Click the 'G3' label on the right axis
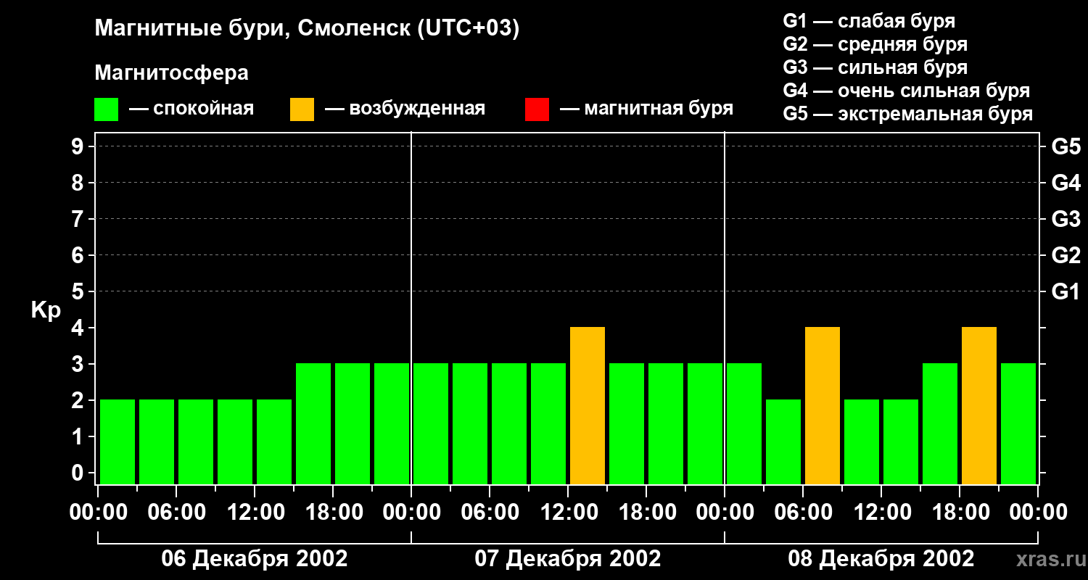The image size is (1088, 580). pos(1066,219)
